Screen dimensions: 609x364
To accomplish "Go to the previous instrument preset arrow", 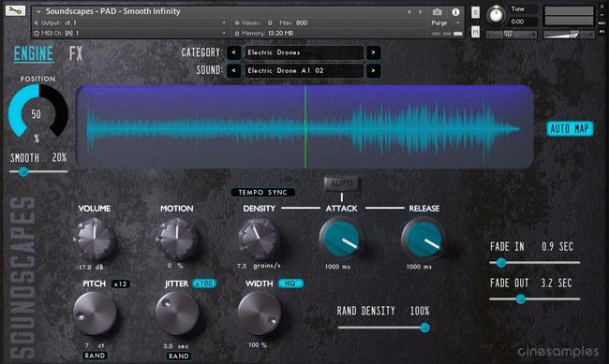I will tap(409, 12).
